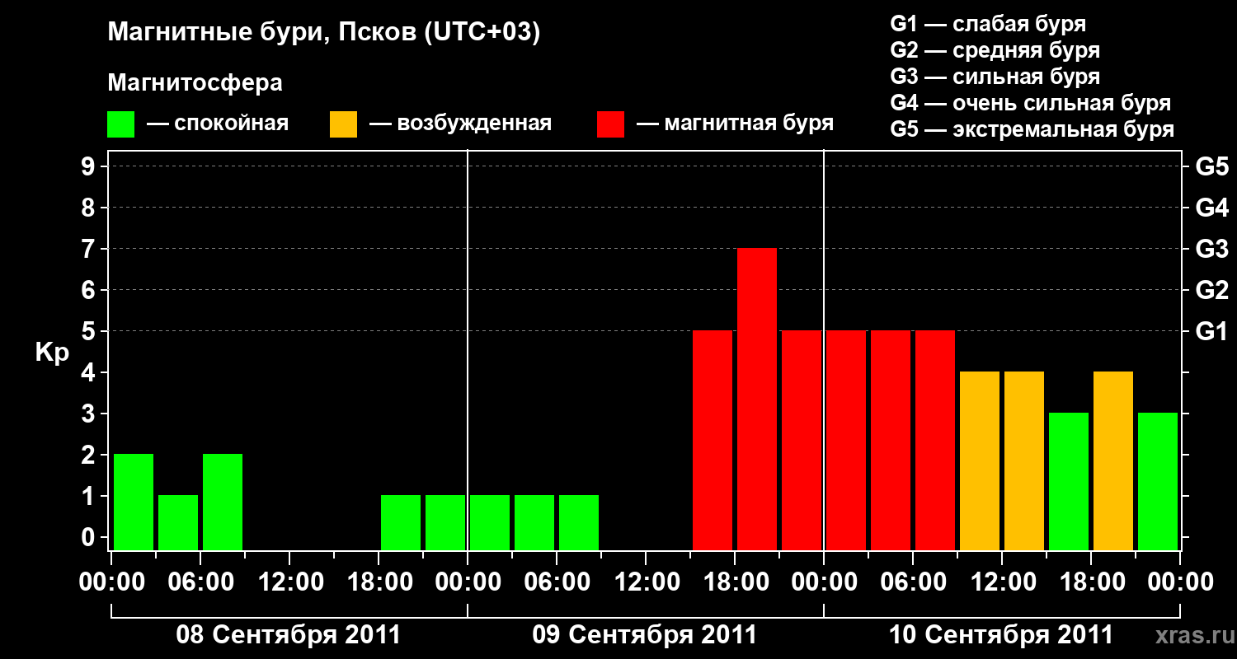
Task: Click the '08 Сентября 2011' date label
Action: pos(289,634)
